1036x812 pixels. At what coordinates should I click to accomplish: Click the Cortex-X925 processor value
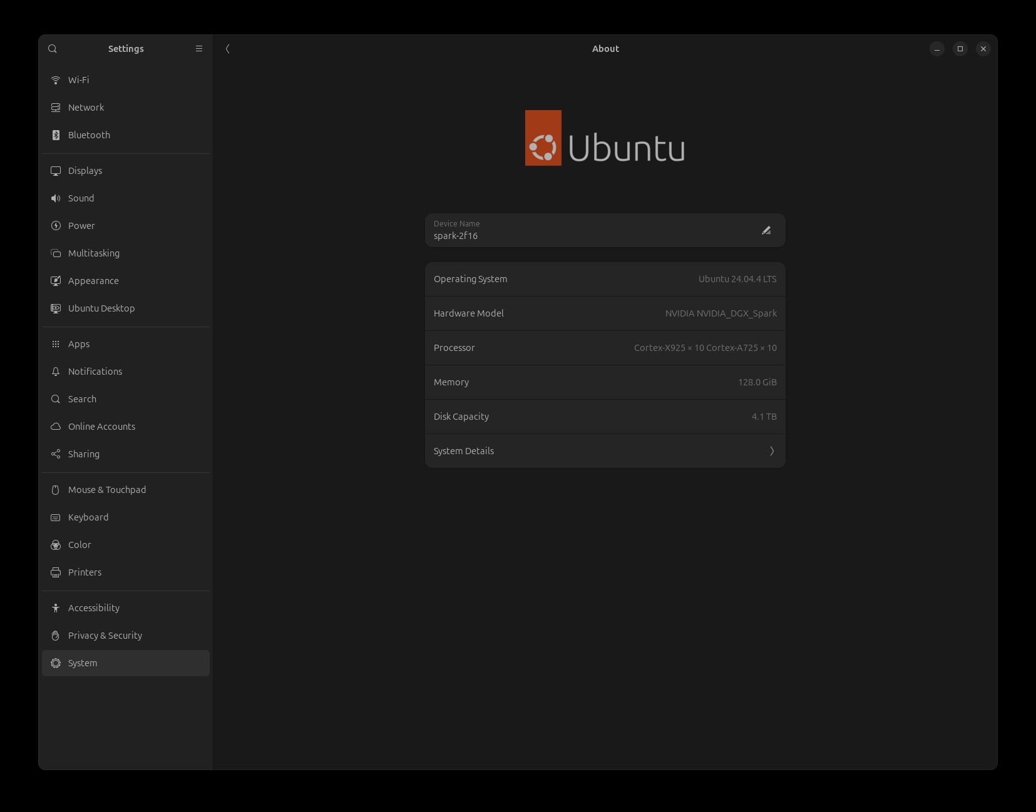point(705,348)
